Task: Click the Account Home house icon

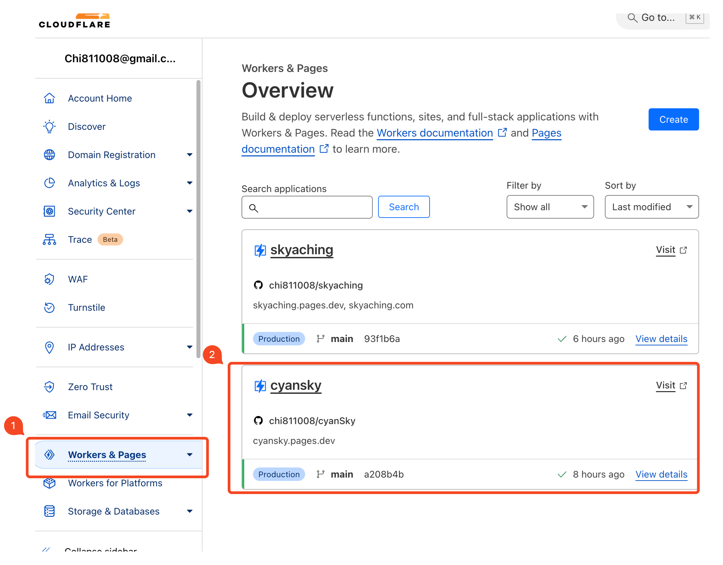Action: [x=49, y=98]
